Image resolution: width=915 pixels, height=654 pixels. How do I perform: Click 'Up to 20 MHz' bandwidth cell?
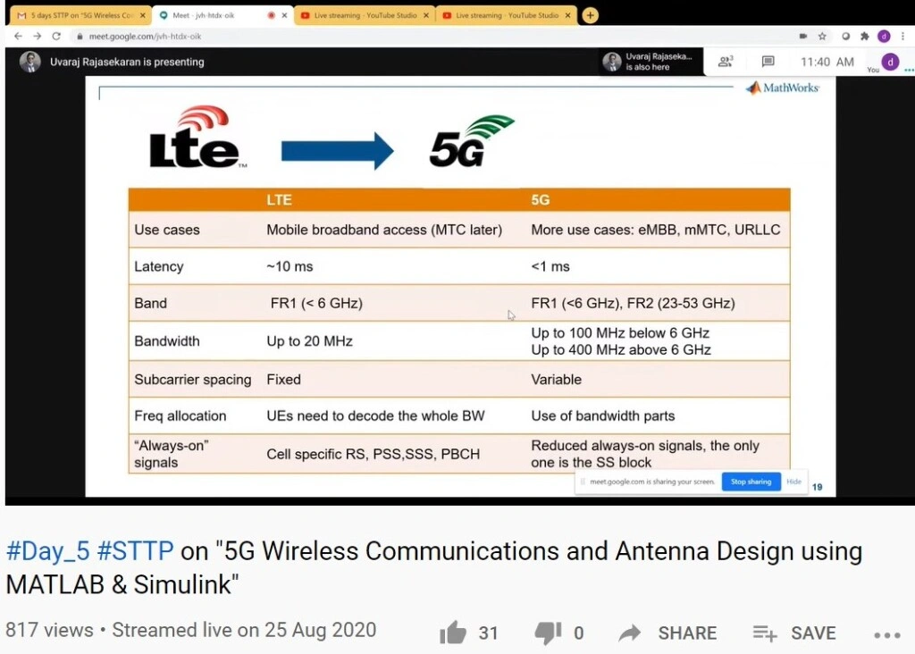point(309,341)
